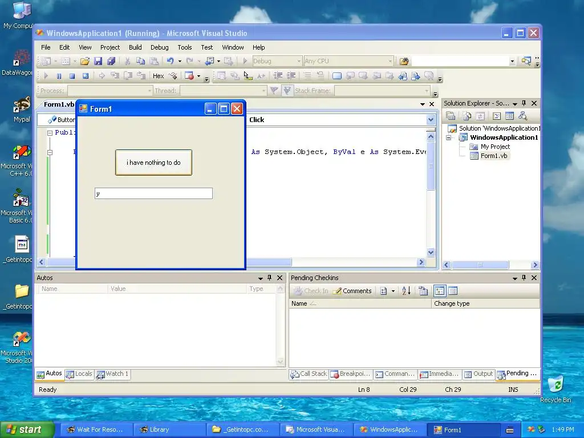Open the Build menu
The width and height of the screenshot is (584, 438).
point(135,47)
